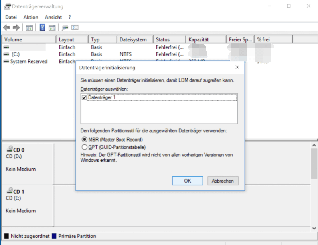Uncheck the Datenträger 1 checkbox
The width and height of the screenshot is (318, 245).
click(84, 97)
